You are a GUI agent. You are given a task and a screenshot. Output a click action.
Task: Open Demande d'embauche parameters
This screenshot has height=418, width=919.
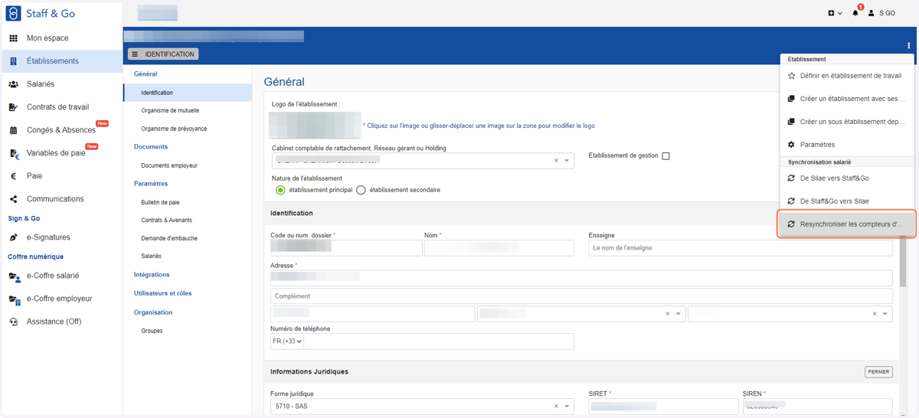tap(169, 238)
